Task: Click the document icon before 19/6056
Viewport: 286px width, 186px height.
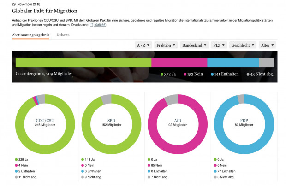Action: (x=91, y=25)
